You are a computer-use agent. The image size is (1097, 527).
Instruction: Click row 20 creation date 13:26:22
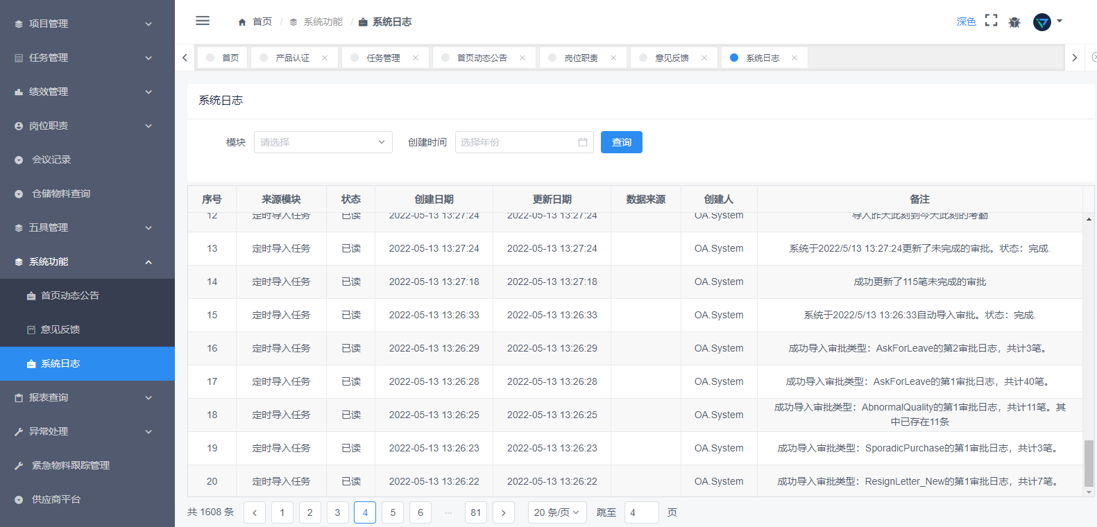434,481
